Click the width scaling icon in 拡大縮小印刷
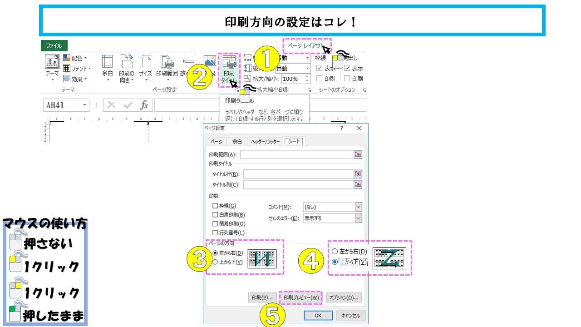Viewport: 581px width, 327px height. tap(248, 58)
